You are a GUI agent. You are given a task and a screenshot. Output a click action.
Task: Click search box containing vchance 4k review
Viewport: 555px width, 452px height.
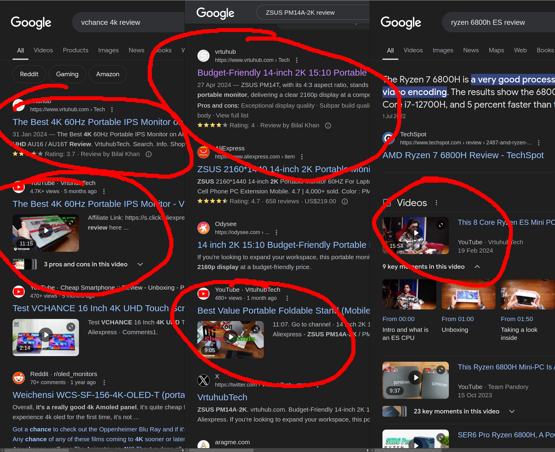tap(129, 22)
